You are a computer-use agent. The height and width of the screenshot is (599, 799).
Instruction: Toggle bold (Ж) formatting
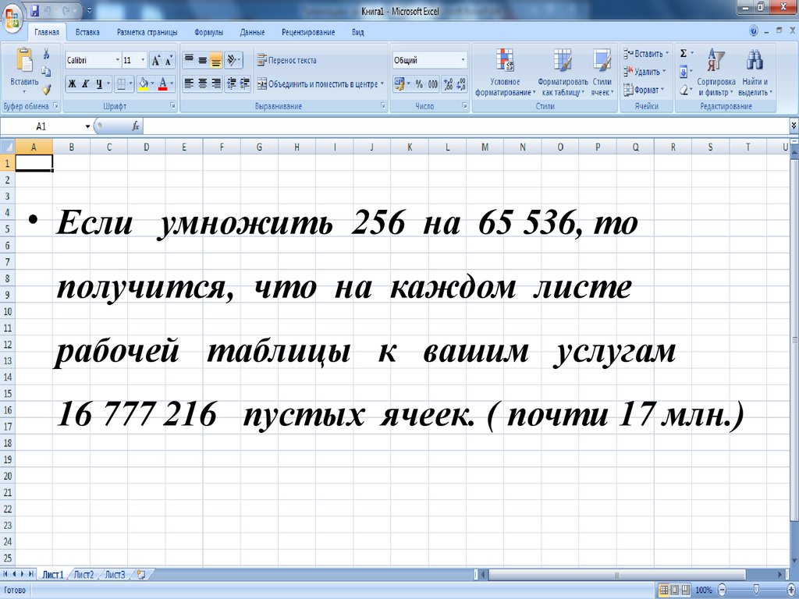pyautogui.click(x=72, y=83)
